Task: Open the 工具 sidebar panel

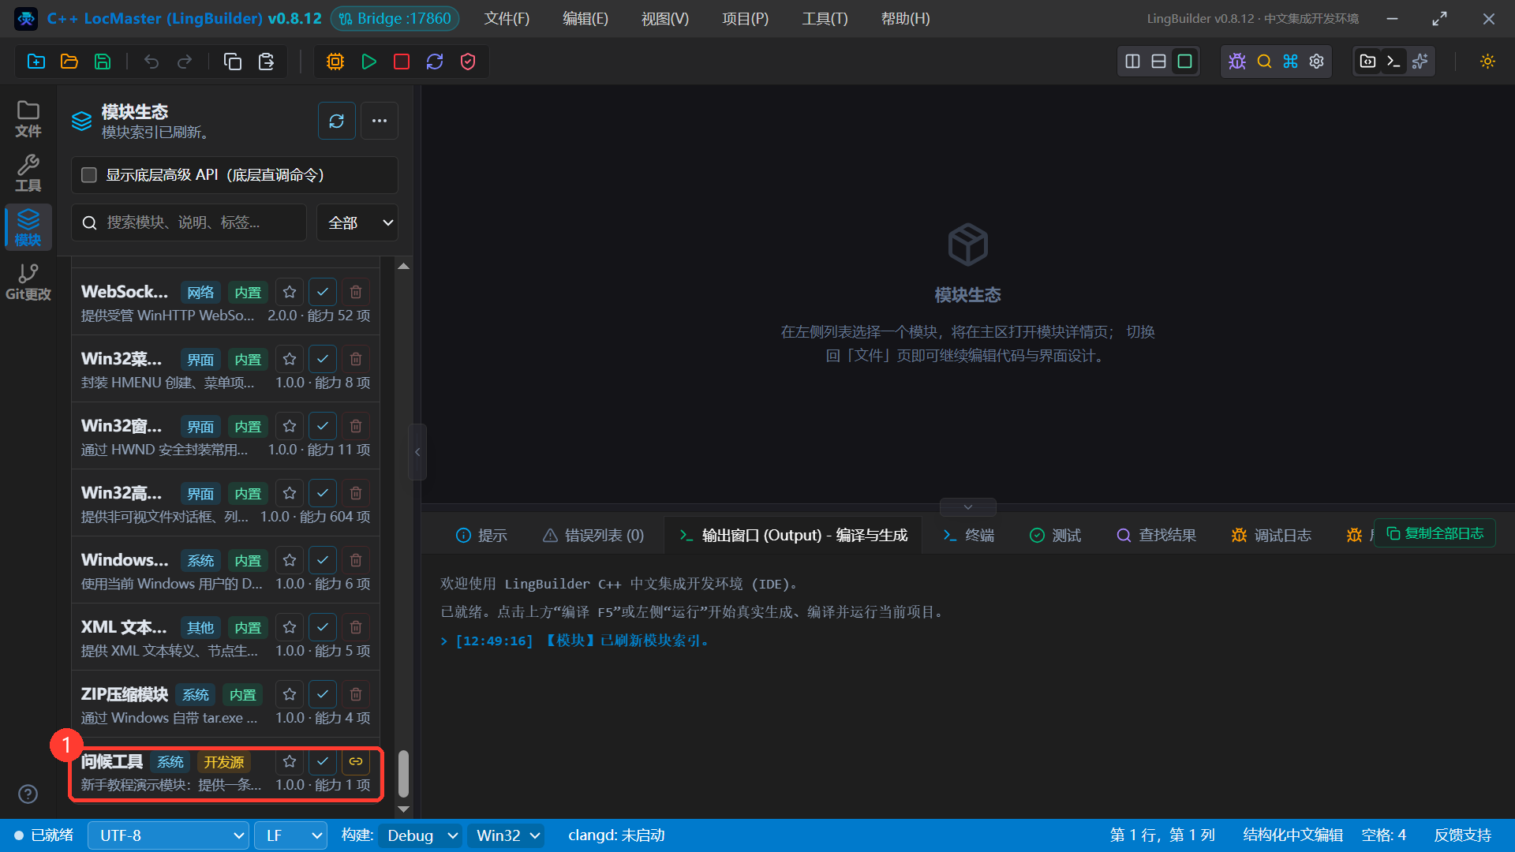Action: 28,173
